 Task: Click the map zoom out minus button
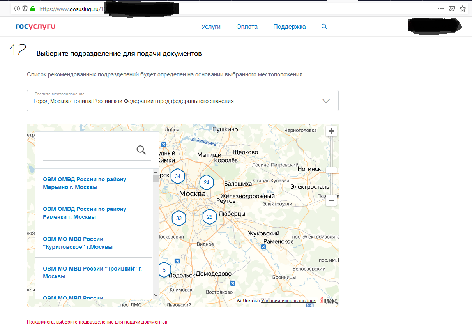pyautogui.click(x=331, y=200)
